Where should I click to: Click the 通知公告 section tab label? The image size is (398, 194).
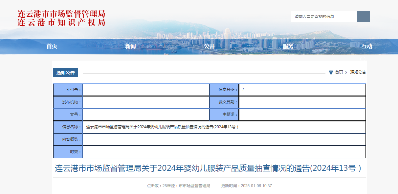65,73
